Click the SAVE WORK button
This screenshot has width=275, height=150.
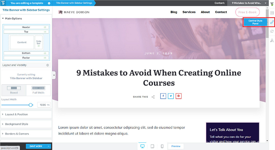coord(36,146)
